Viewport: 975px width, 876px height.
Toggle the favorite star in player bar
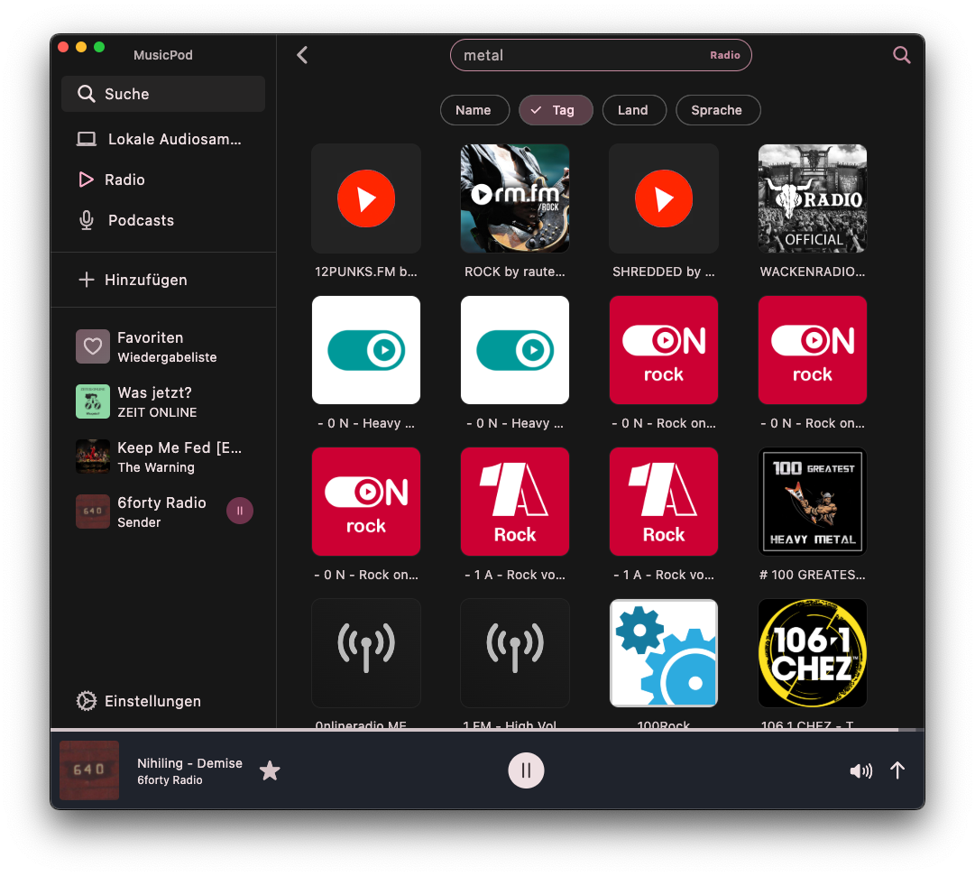point(270,770)
